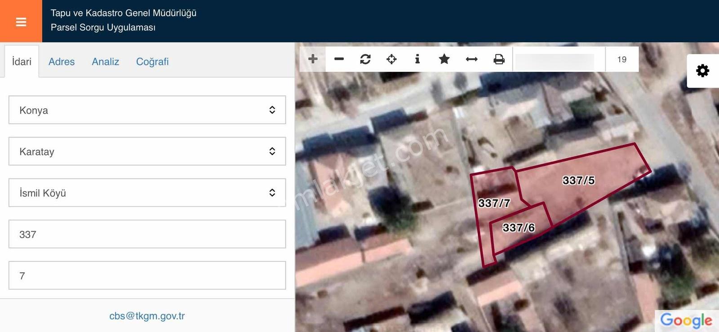Open the orange hamburger menu
The width and height of the screenshot is (719, 332).
click(x=21, y=22)
